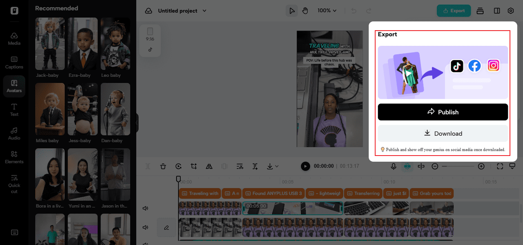
Task: Open the Media panel
Action: [14, 39]
